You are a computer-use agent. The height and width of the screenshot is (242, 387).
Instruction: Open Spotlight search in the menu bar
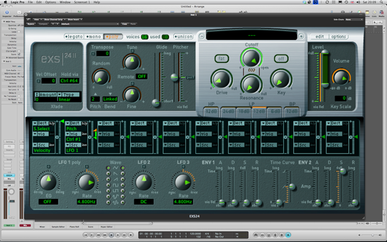pyautogui.click(x=381, y=2)
